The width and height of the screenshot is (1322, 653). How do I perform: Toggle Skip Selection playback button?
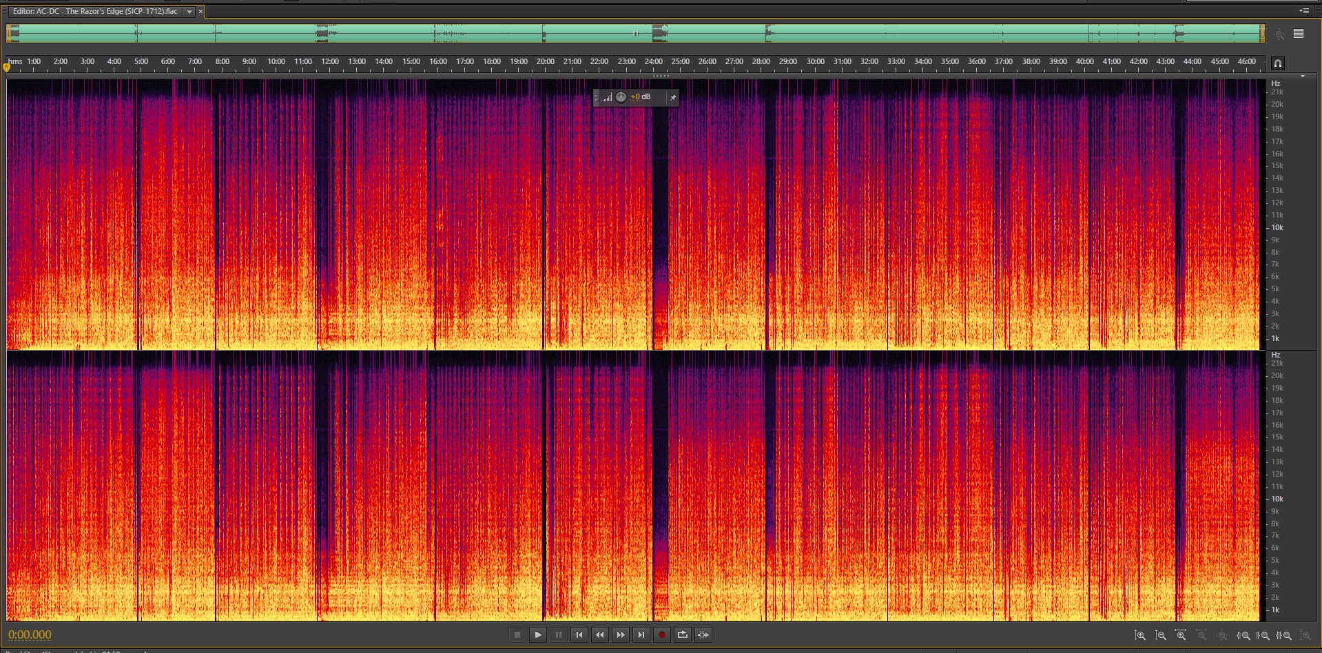pyautogui.click(x=703, y=635)
